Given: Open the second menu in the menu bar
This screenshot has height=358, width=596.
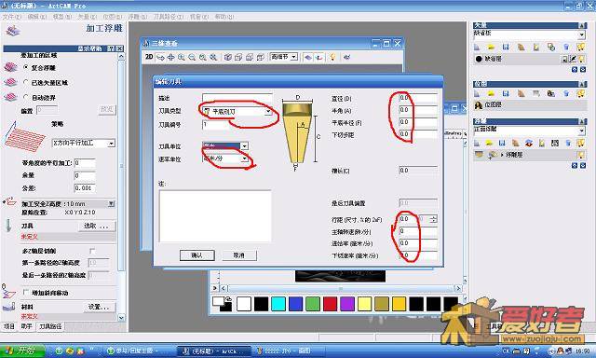Looking at the screenshot, I should click(x=37, y=17).
